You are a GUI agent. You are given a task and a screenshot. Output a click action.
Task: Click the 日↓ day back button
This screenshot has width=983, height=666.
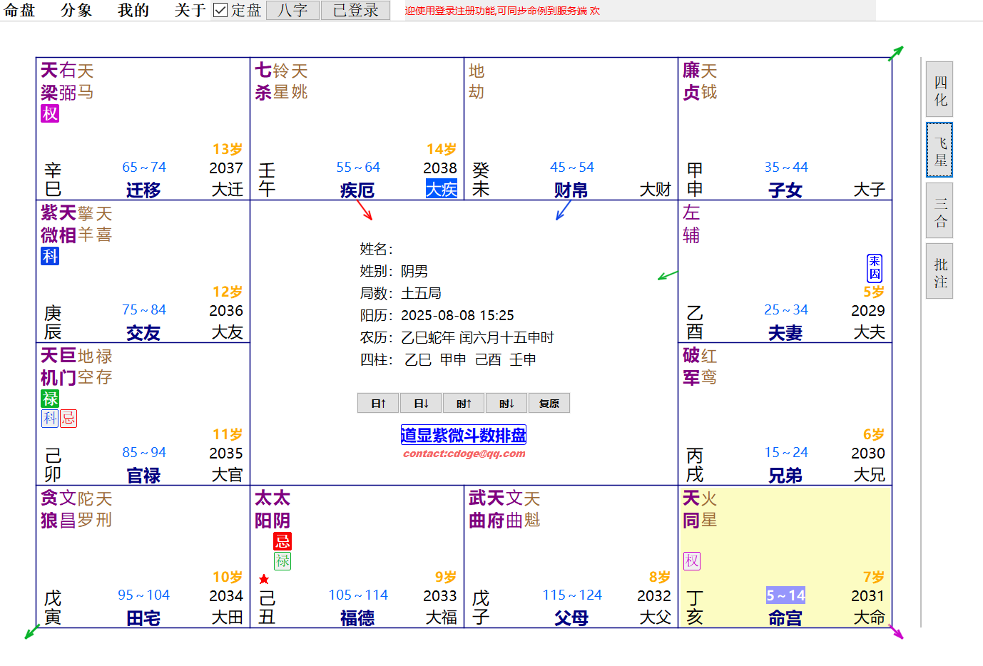pyautogui.click(x=421, y=404)
